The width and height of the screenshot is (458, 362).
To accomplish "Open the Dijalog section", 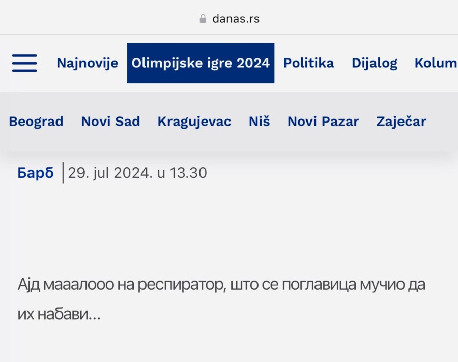I will click(375, 63).
